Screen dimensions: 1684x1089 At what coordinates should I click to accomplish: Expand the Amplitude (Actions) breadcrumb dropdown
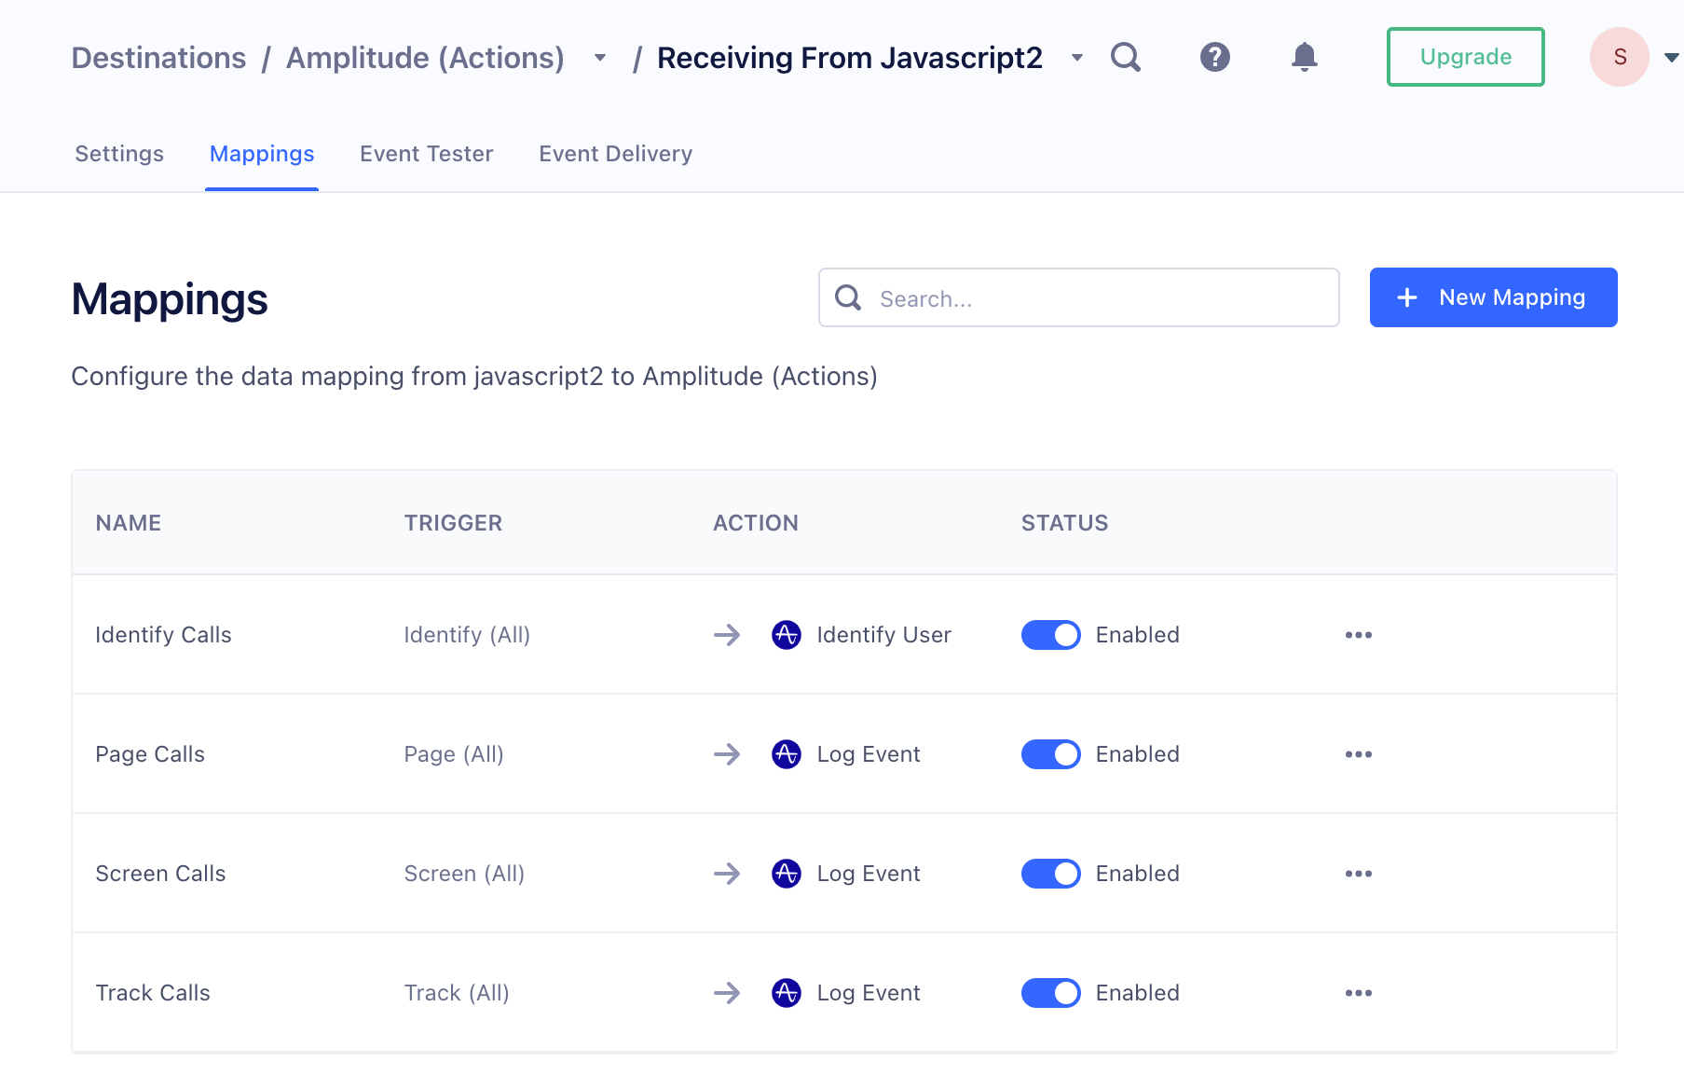600,58
